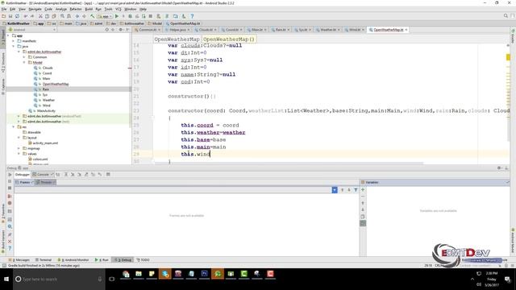The image size is (516, 290).
Task: Open the Build menu
Action: (89, 9)
